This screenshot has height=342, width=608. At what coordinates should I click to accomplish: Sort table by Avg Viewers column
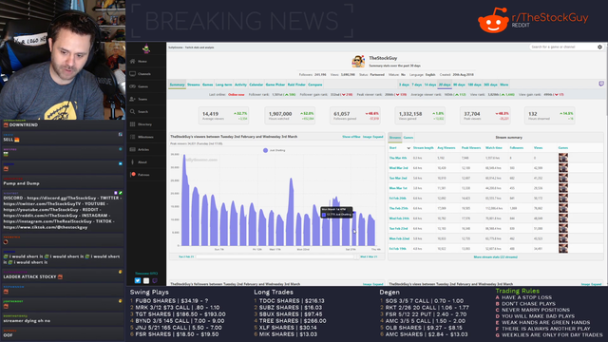(x=446, y=148)
